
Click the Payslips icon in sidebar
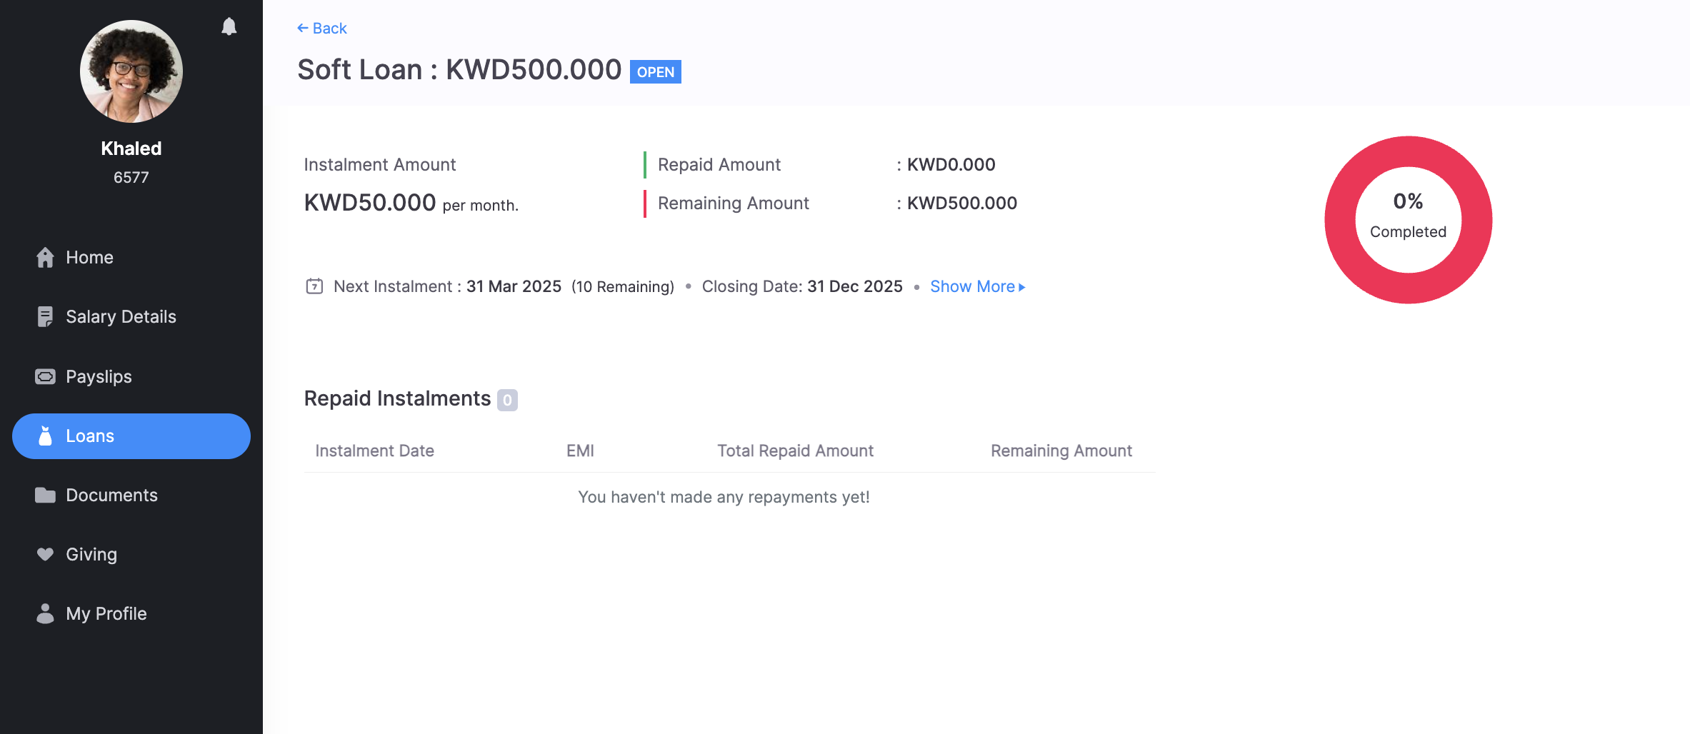(45, 376)
